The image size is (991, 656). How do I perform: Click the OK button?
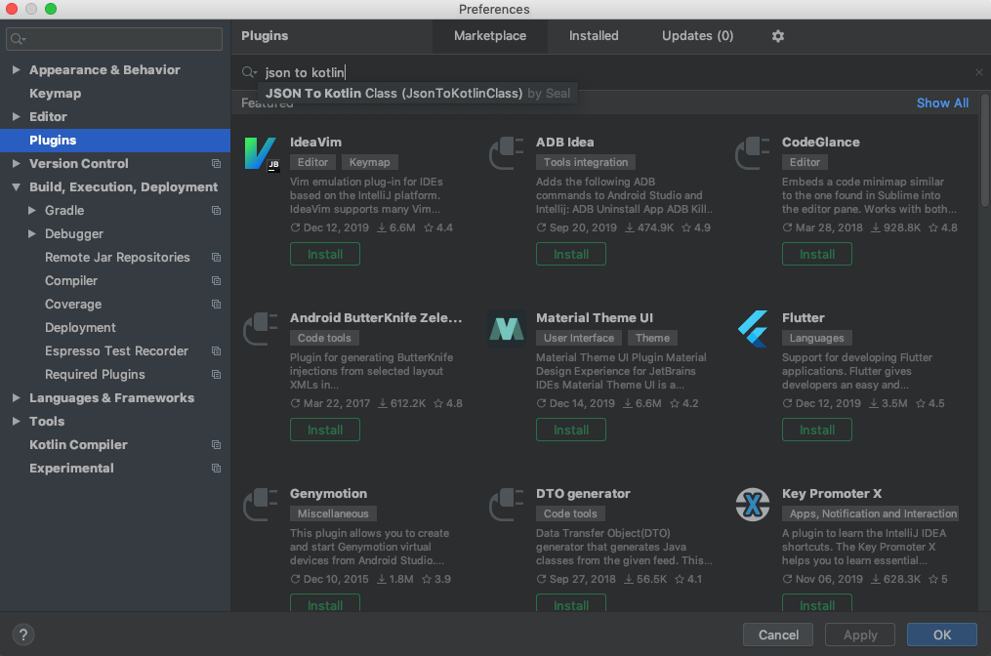942,635
